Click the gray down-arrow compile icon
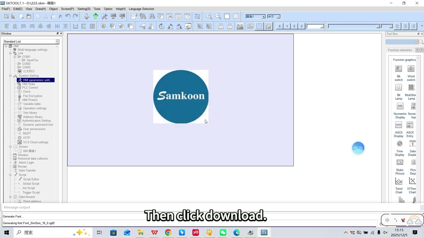 coord(87,16)
